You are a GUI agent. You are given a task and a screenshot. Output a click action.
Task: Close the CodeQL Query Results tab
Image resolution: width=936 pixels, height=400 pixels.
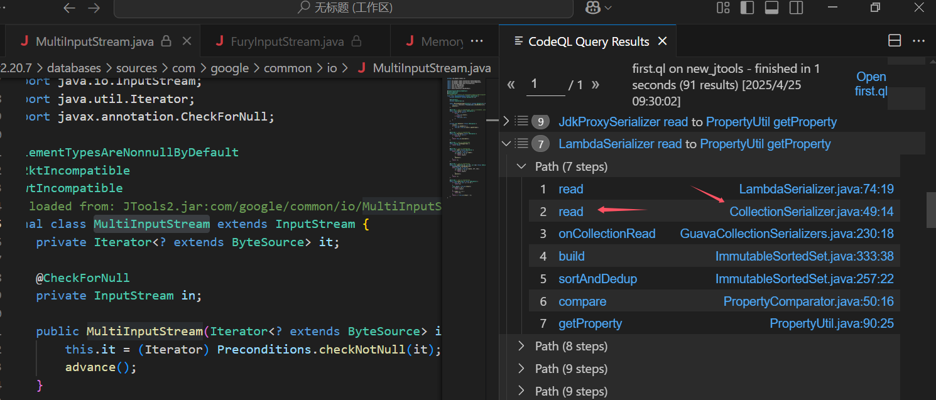click(x=662, y=41)
